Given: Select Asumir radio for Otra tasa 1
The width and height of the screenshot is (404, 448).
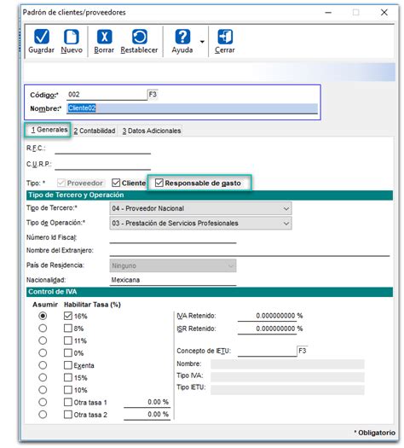Looking at the screenshot, I should tap(43, 402).
